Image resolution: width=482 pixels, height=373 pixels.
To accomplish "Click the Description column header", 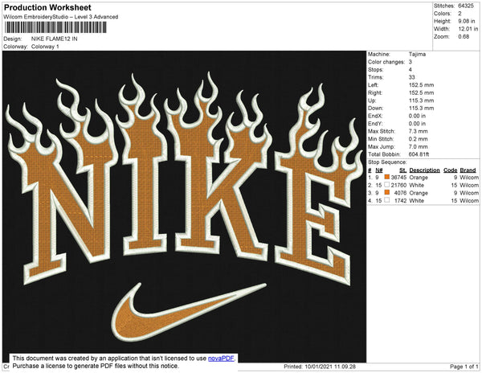I will [424, 170].
